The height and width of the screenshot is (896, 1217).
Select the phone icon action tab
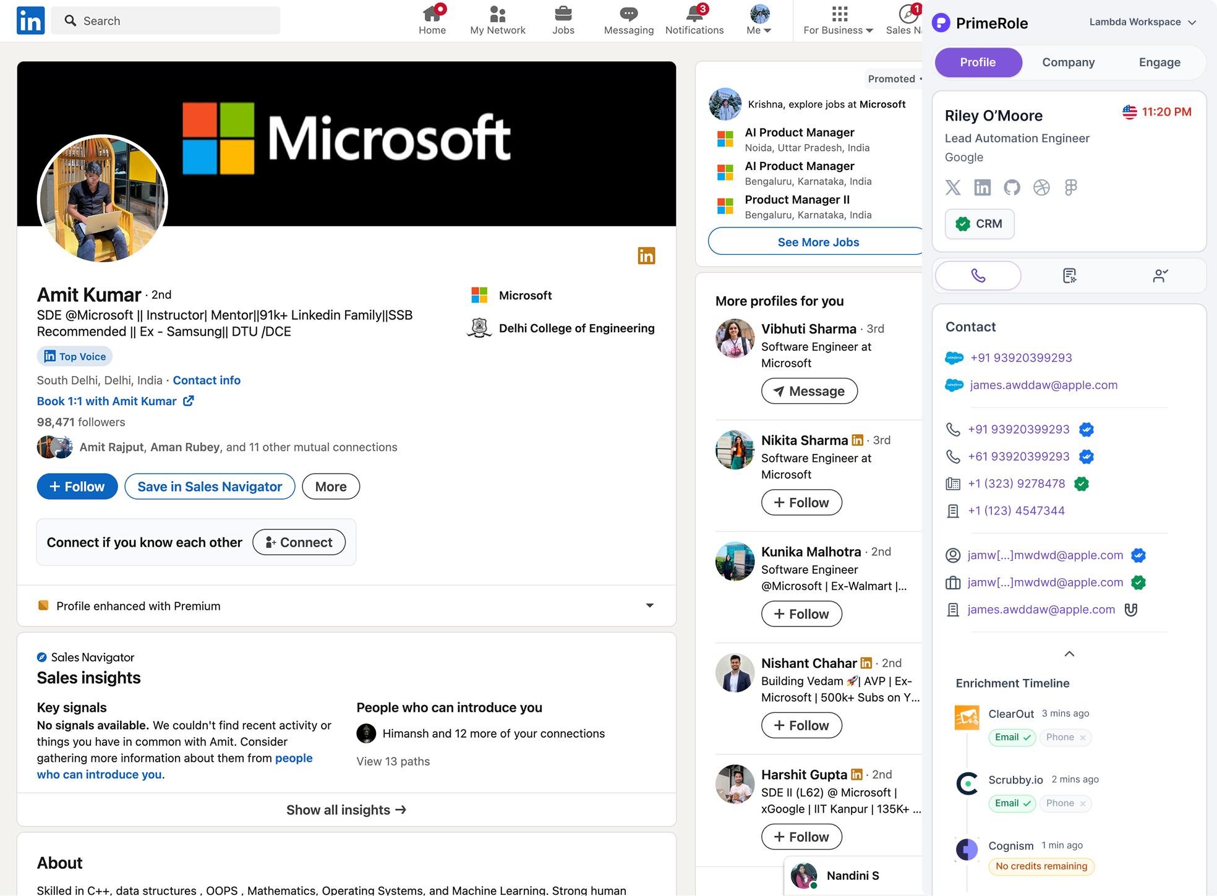click(978, 276)
